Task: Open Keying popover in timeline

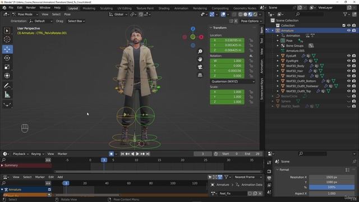Action: (38, 154)
